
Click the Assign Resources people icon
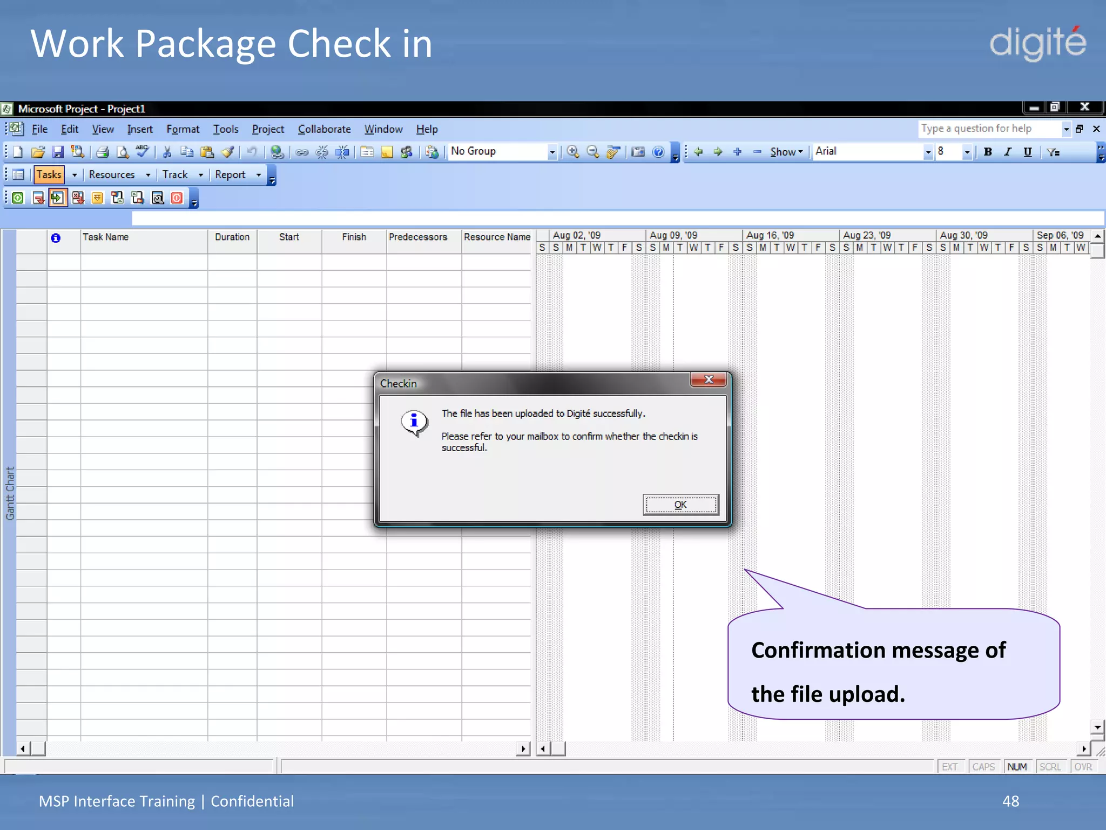pyautogui.click(x=407, y=152)
